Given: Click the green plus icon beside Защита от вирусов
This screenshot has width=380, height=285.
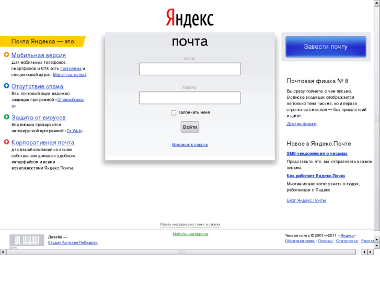Looking at the screenshot, I should (7, 117).
